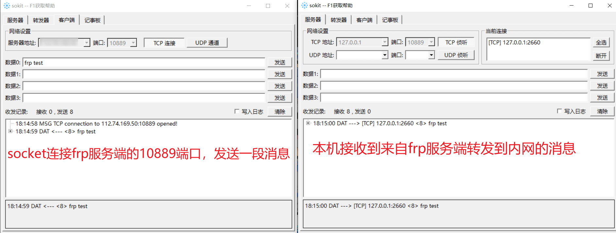
Task: Click the UDP 侦听 button
Action: 456,55
